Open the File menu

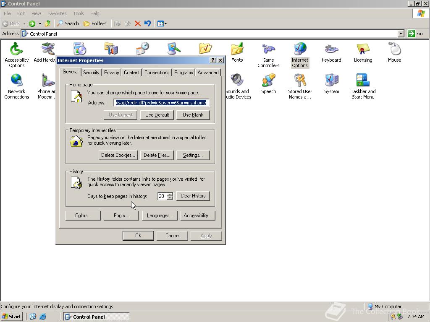(7, 13)
